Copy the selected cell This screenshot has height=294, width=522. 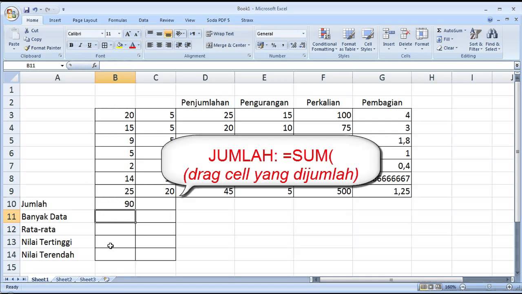[x=33, y=39]
